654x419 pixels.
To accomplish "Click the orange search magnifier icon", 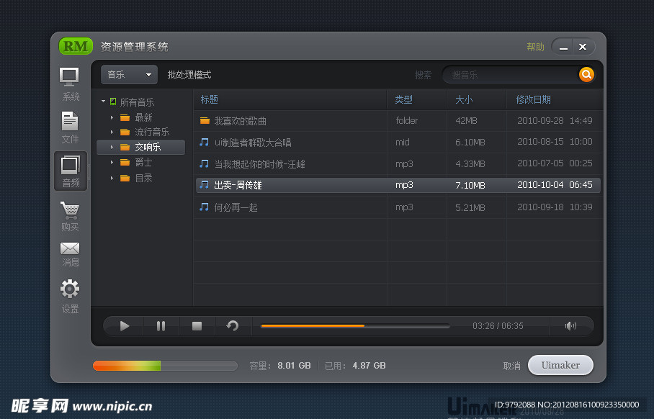I will pyautogui.click(x=586, y=74).
